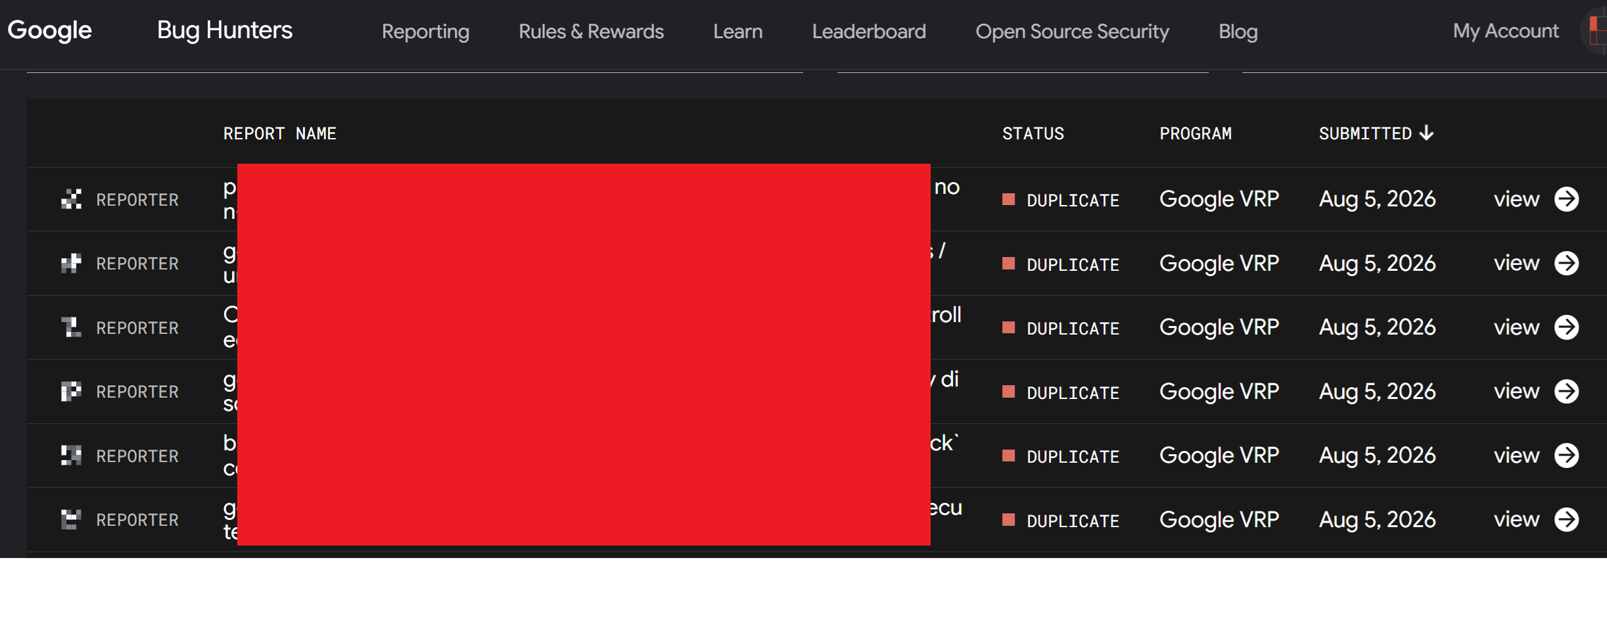Click 'view' link for report ending with slash
Screen dimensions: 1607x631
click(1516, 263)
